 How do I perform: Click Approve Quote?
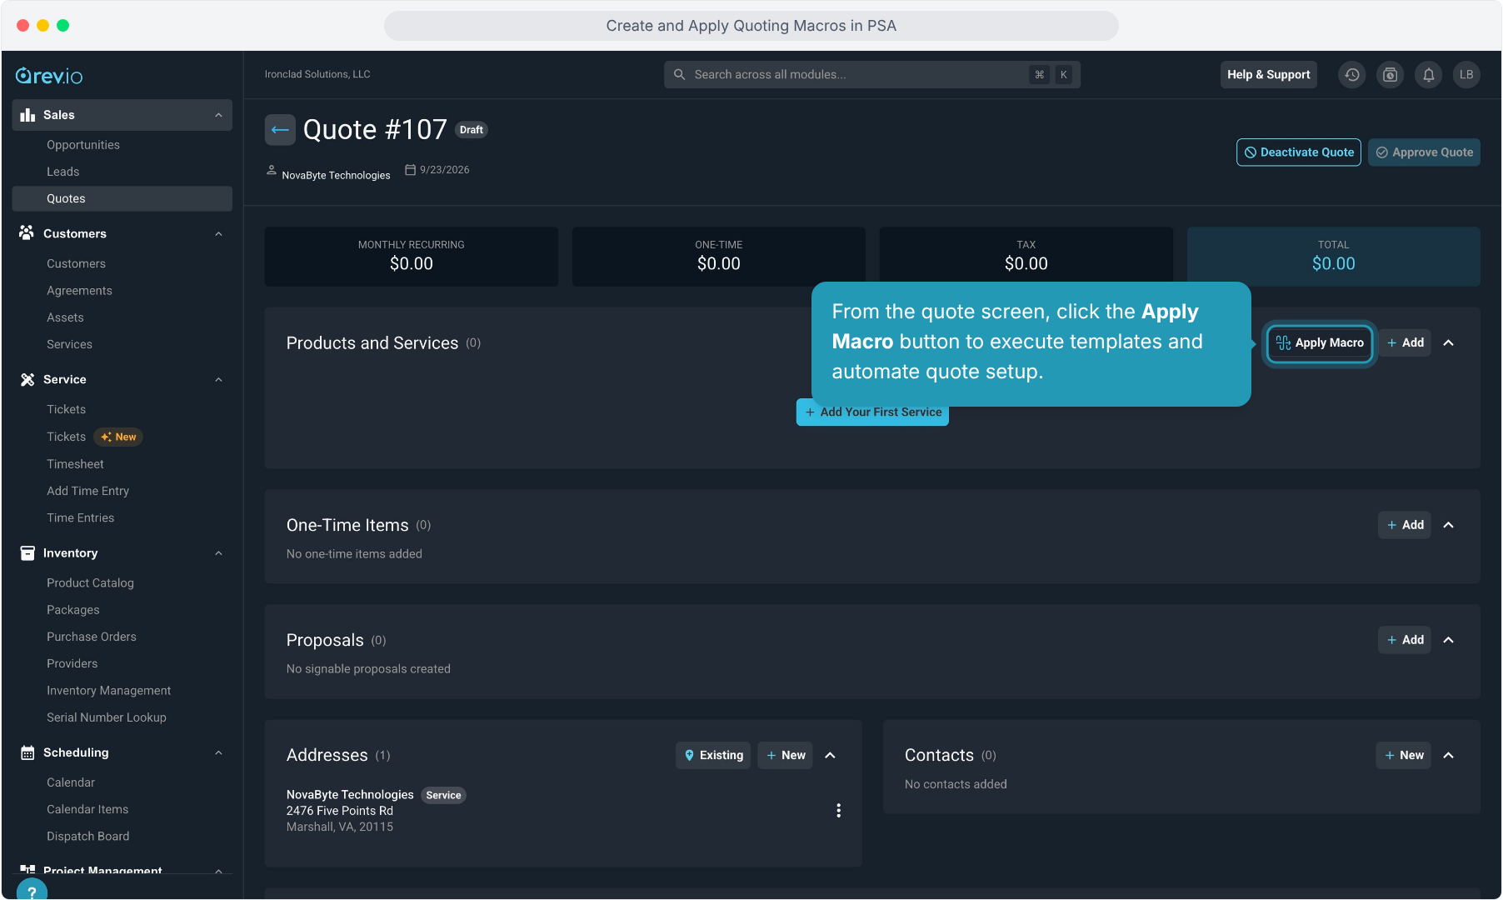coord(1424,152)
